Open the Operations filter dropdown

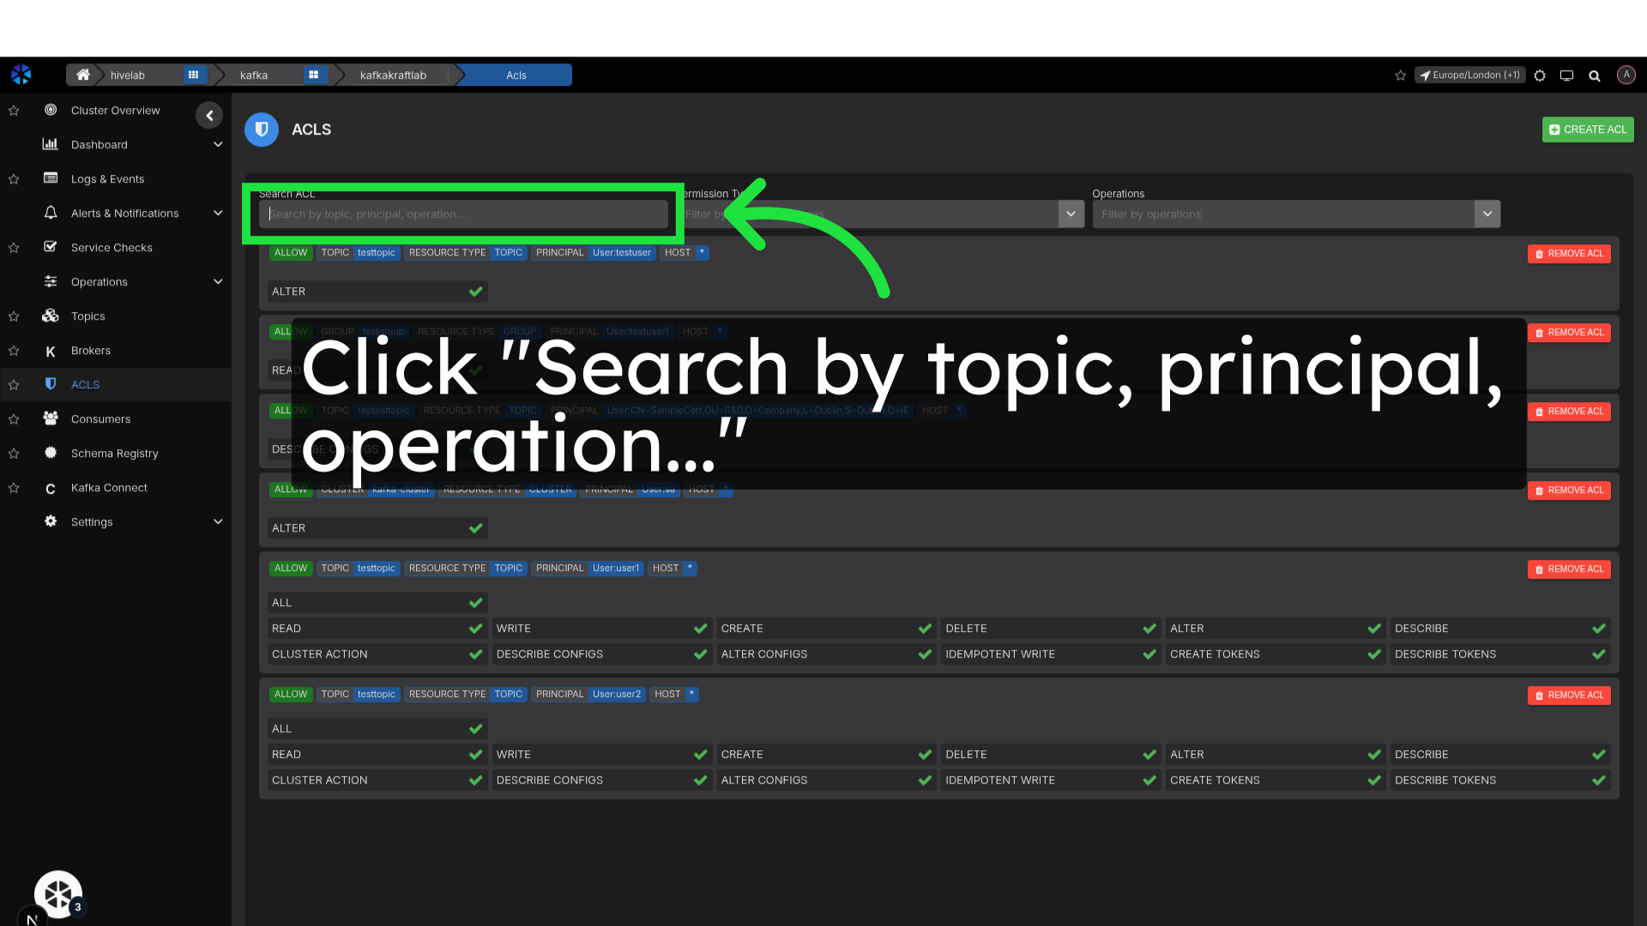pyautogui.click(x=1487, y=213)
